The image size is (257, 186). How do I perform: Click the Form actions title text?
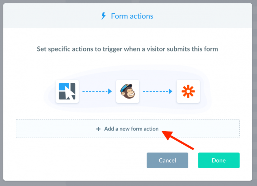tap(132, 16)
